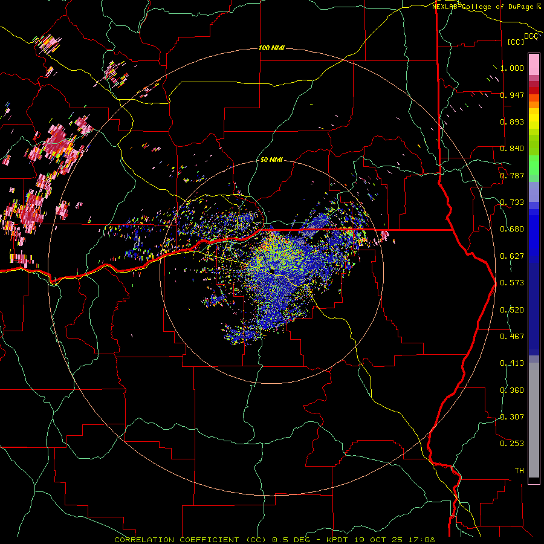Pick the light pink swatch at color bar top
The height and width of the screenshot is (544, 544).
click(x=534, y=65)
